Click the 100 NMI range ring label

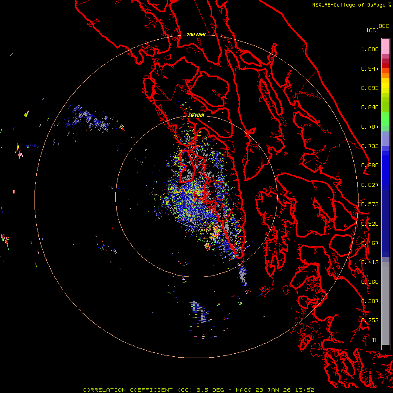click(196, 34)
